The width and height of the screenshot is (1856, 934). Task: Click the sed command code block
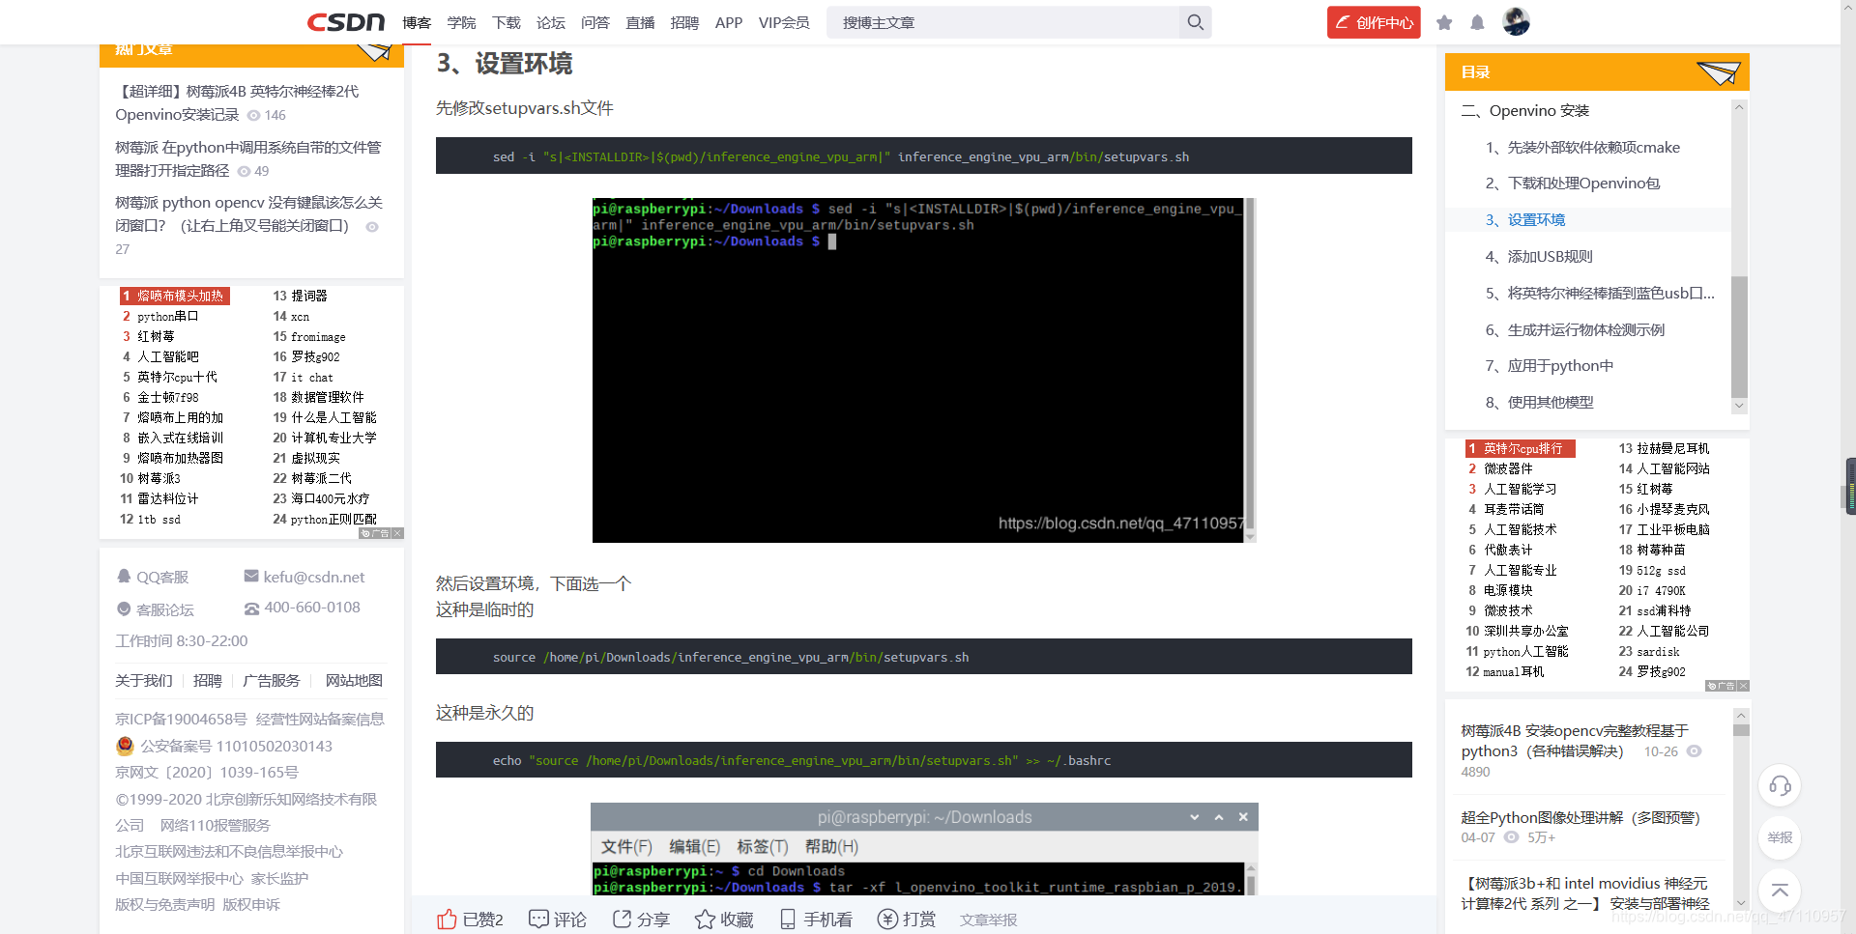pos(923,156)
